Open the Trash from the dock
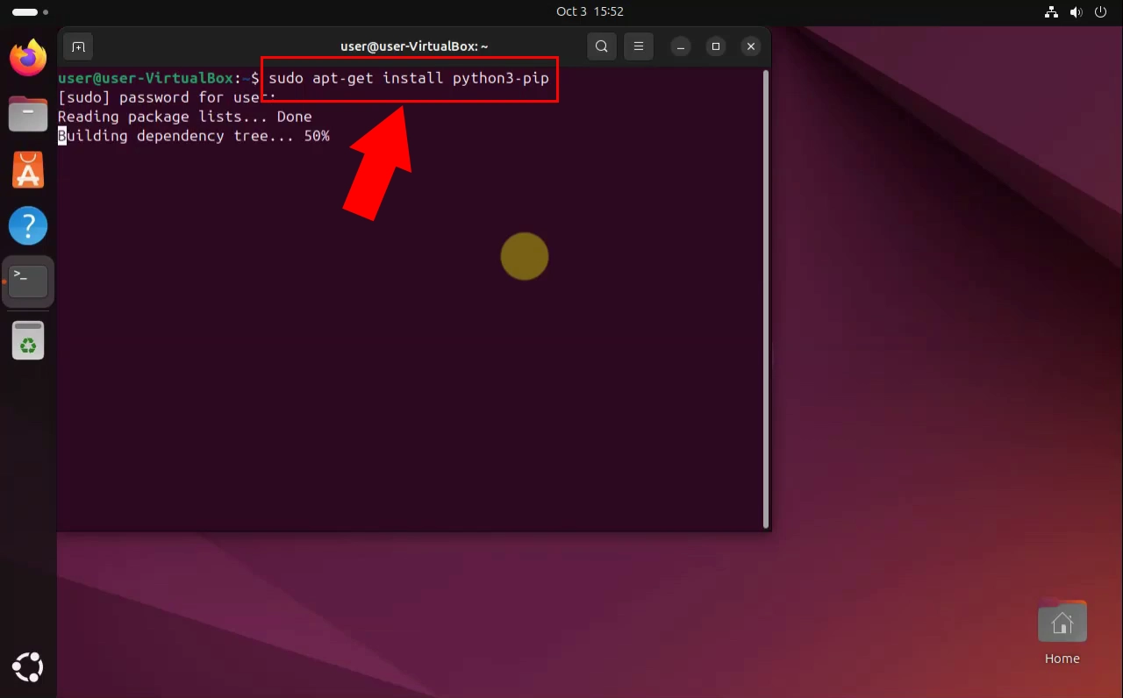This screenshot has width=1123, height=698. tap(28, 340)
